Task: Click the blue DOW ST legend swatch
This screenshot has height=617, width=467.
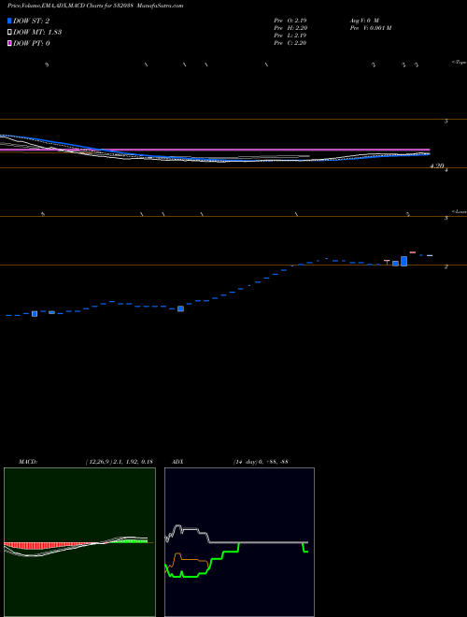Action: pos(9,21)
